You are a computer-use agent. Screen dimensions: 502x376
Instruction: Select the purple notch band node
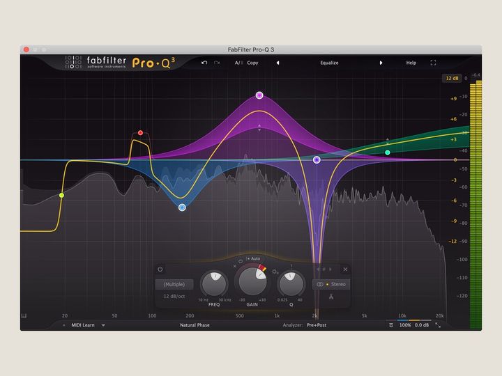(x=317, y=159)
